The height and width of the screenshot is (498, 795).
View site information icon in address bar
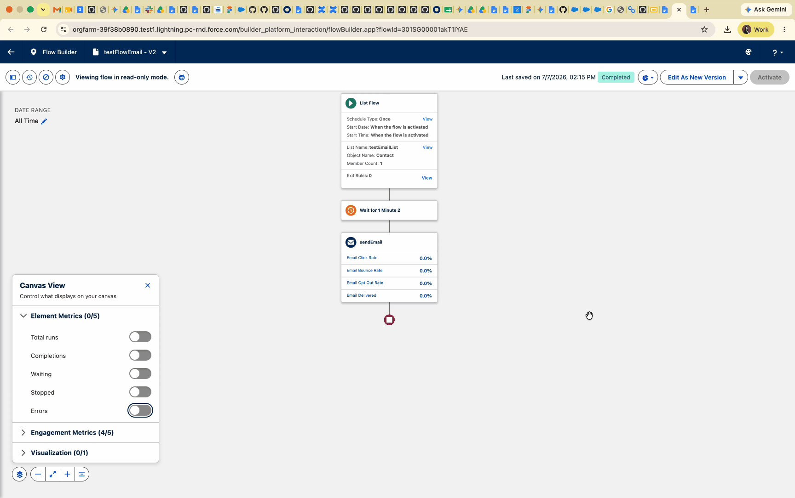click(x=63, y=29)
